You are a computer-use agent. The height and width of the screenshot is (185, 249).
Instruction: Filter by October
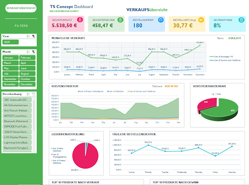27,79
